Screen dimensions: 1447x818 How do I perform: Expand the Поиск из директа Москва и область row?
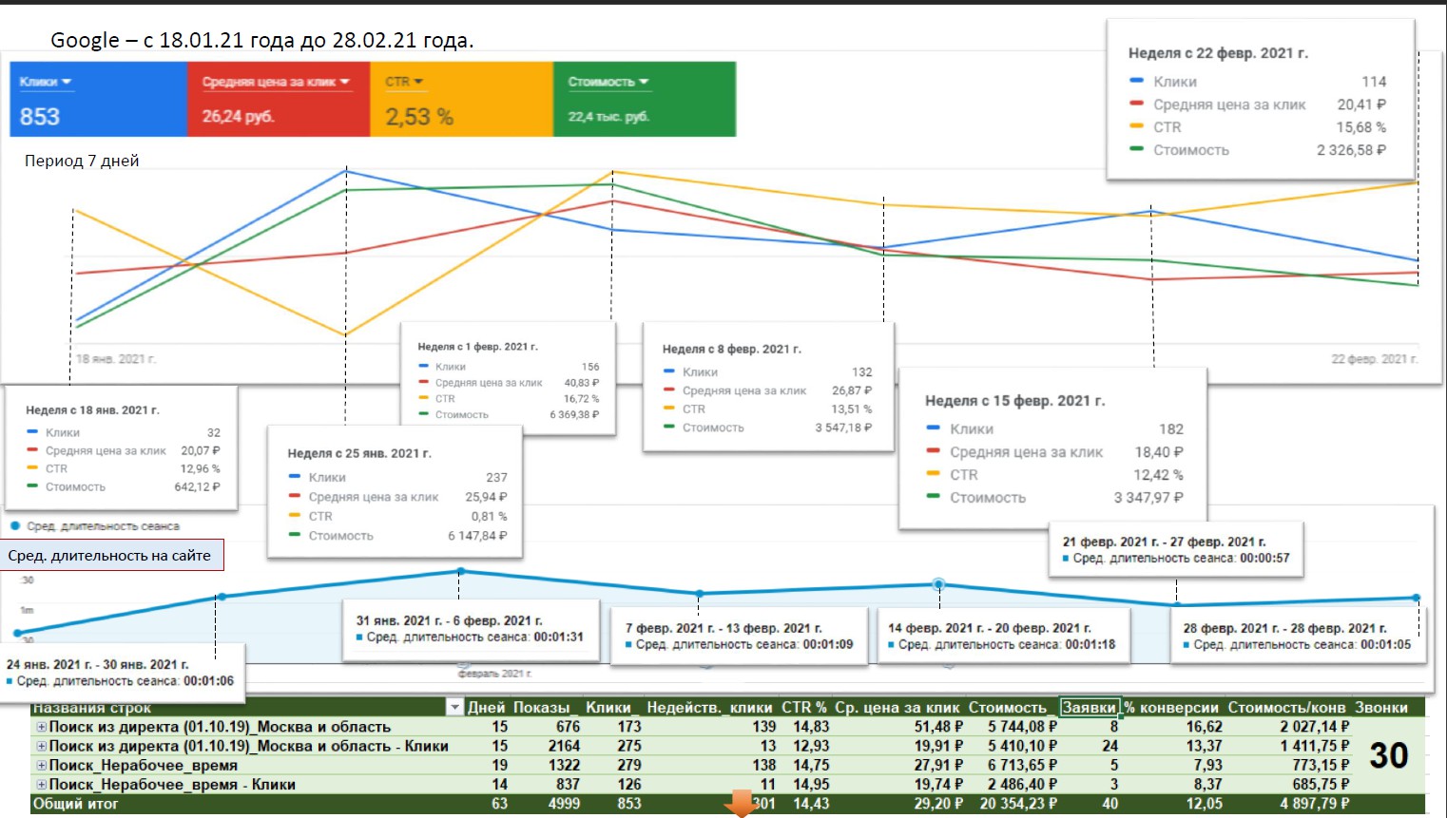41,727
